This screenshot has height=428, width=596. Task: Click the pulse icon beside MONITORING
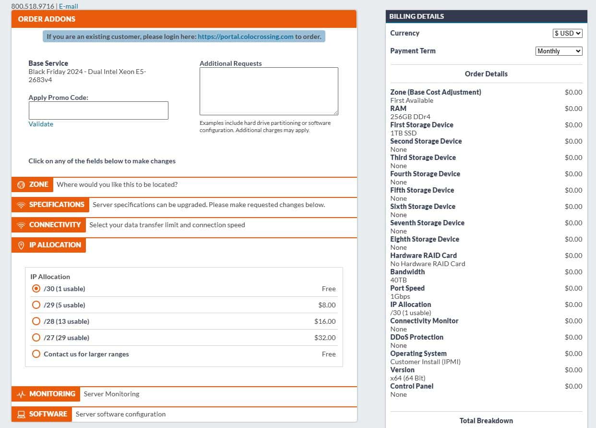21,394
